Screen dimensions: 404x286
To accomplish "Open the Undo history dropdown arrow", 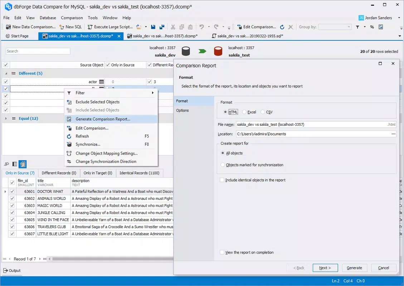I will tap(209, 27).
